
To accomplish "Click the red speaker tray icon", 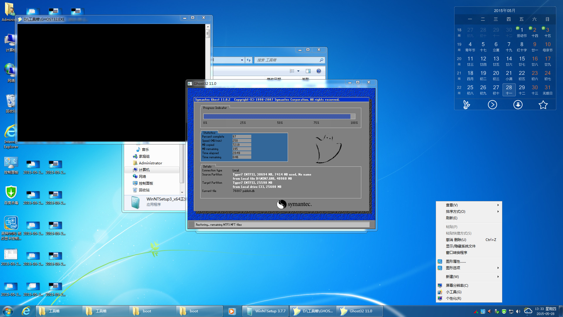I will pos(489,311).
